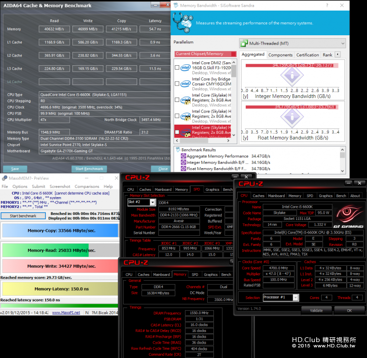Click the Aggregate Memory Performance result icon
The height and width of the screenshot is (358, 367).
[x=183, y=156]
